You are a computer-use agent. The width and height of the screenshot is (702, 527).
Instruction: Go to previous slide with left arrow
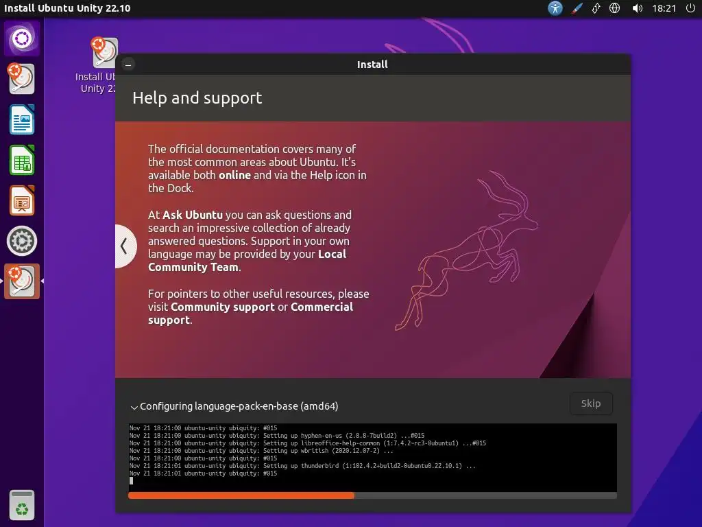tap(125, 246)
